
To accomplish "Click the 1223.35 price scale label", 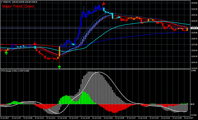I will click(x=194, y=15).
